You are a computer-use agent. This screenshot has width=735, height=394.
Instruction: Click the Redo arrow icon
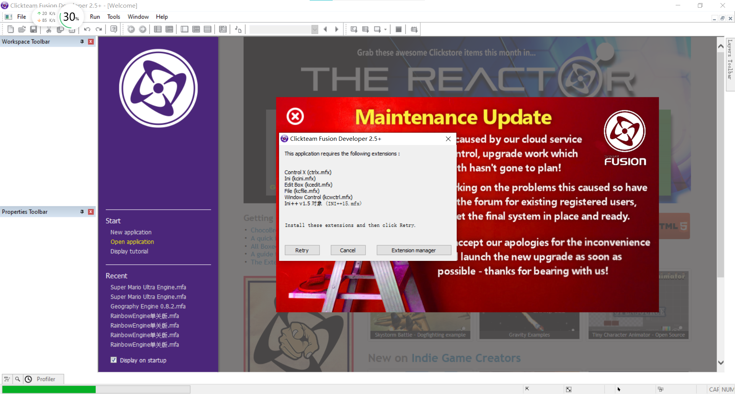click(x=99, y=29)
